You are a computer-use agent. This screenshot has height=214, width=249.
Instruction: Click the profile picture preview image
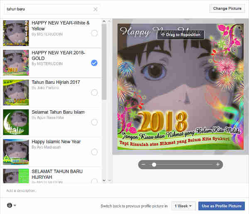coord(181,87)
